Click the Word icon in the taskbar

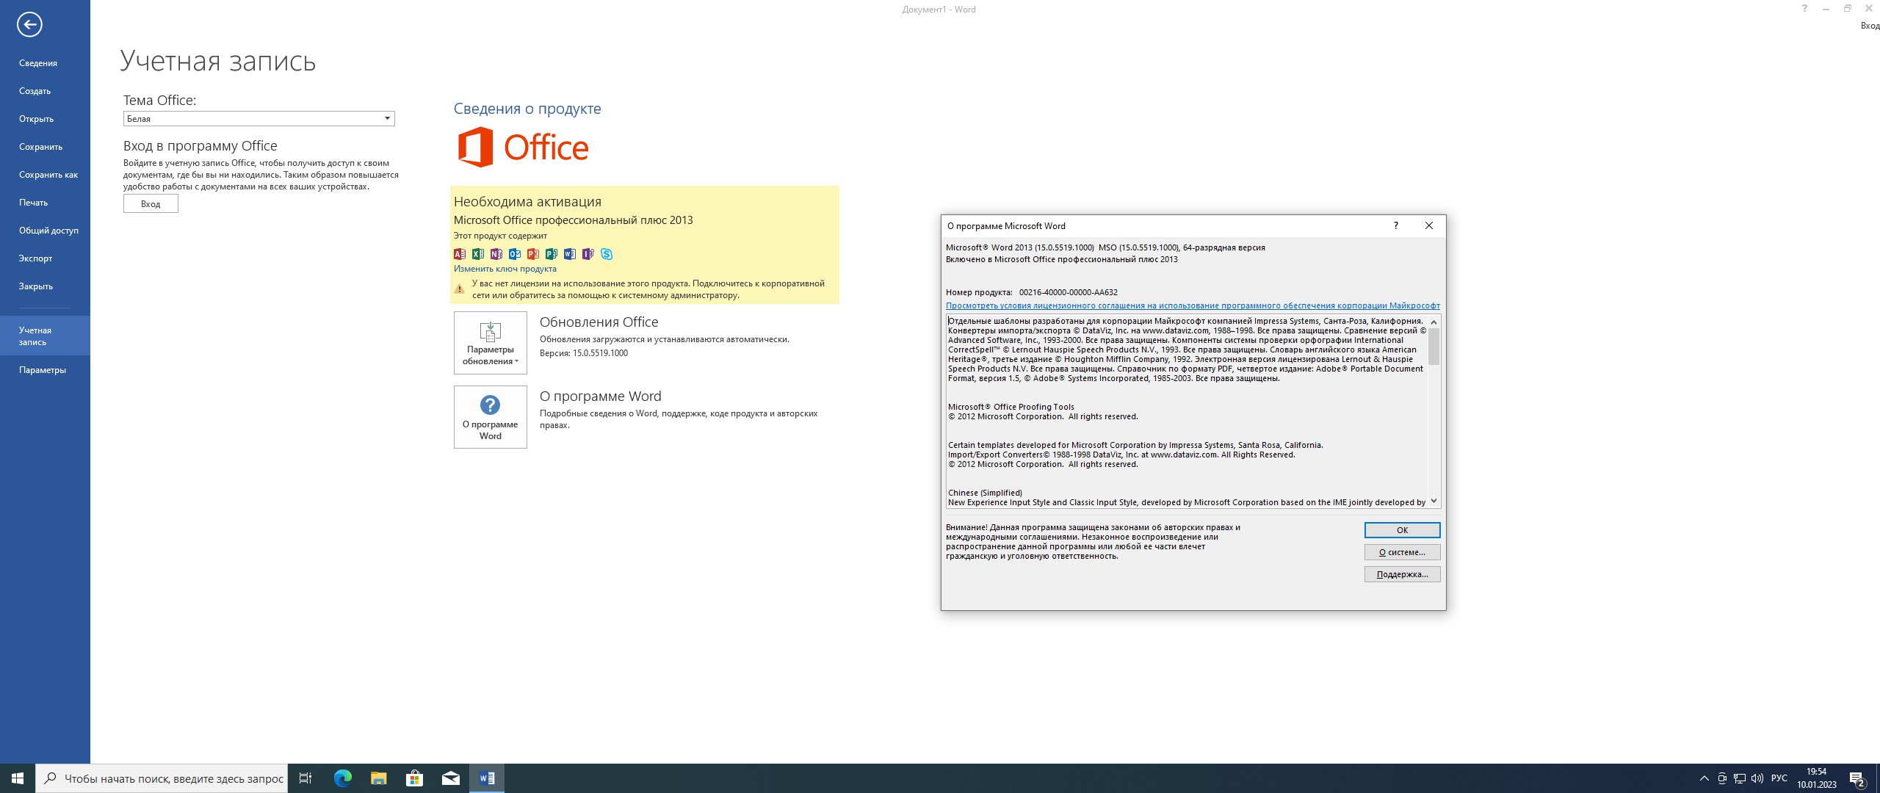(x=486, y=778)
